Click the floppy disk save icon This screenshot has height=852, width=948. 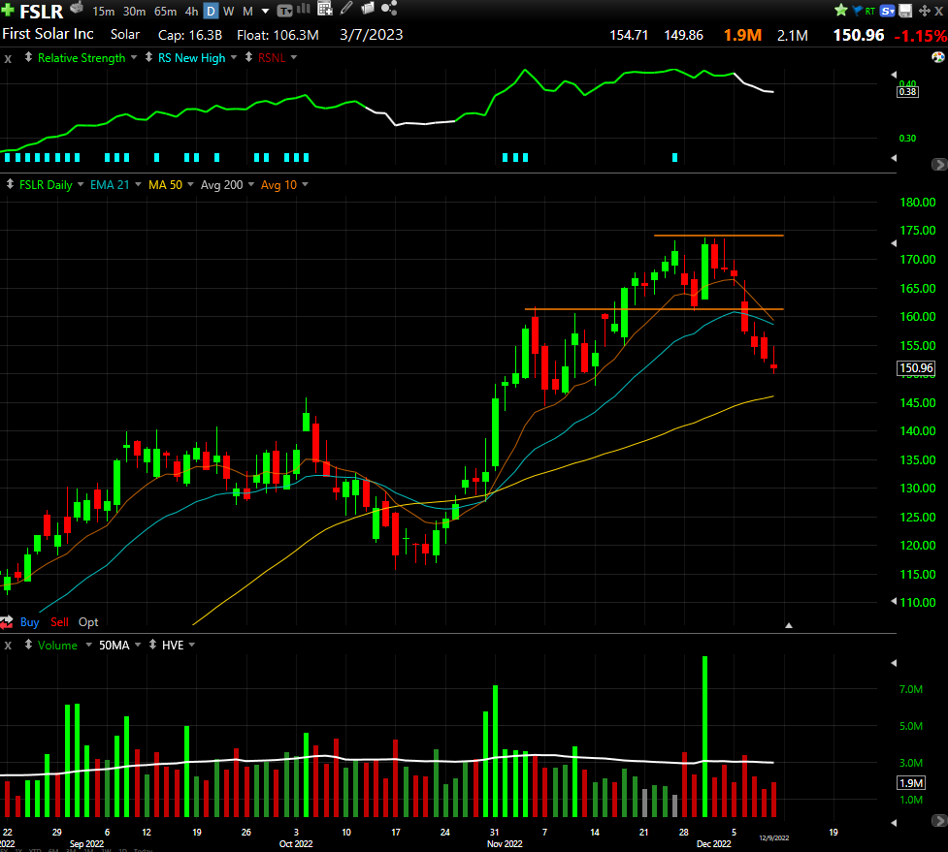pos(905,11)
